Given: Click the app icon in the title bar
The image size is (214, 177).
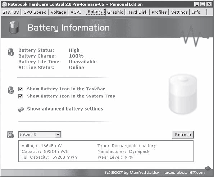Looking at the screenshot, I should pos(5,4).
